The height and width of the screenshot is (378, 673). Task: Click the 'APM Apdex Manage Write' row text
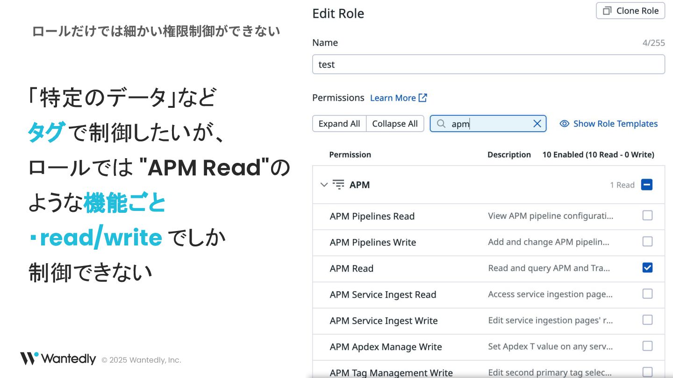pos(386,347)
